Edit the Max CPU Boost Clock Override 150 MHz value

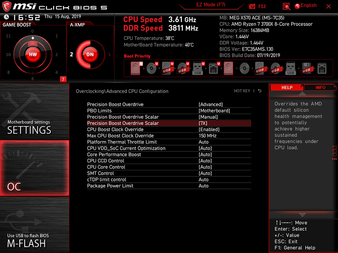point(208,136)
